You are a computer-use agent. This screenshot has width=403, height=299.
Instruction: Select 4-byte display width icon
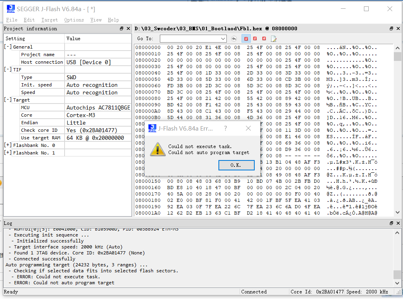tap(264, 39)
